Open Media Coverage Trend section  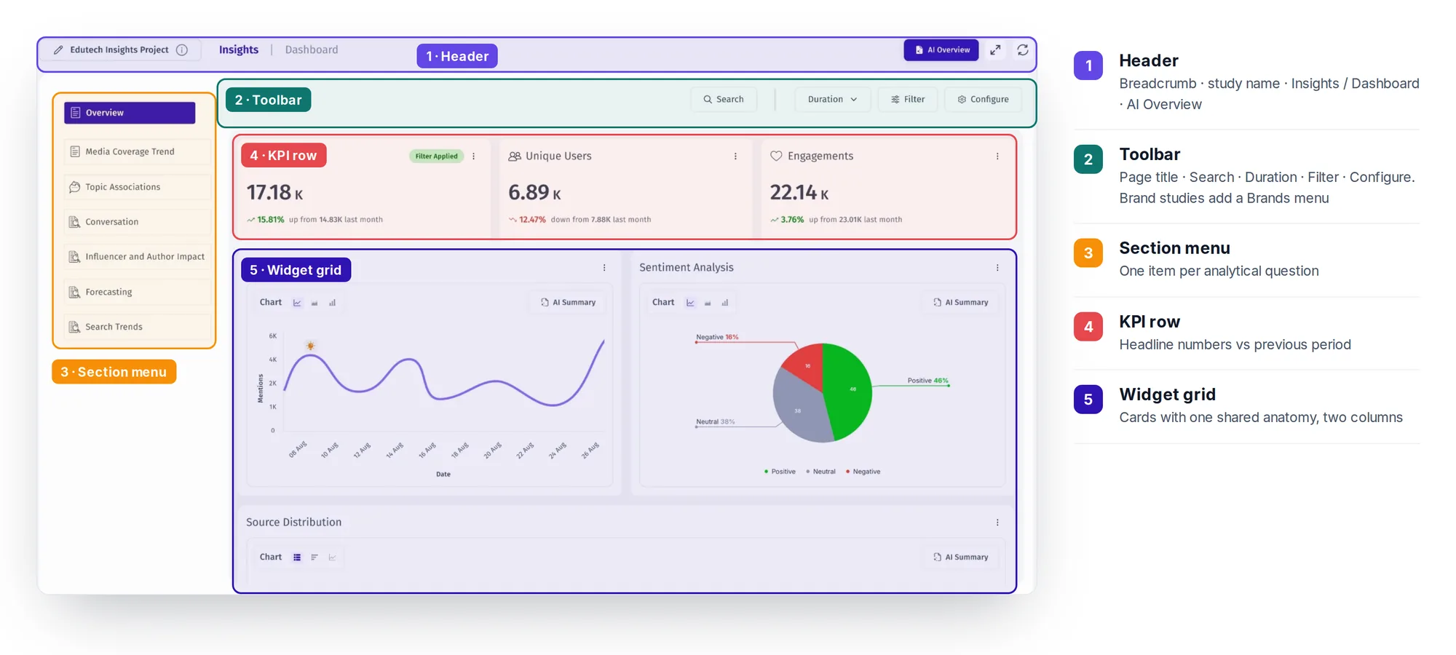tap(138, 151)
